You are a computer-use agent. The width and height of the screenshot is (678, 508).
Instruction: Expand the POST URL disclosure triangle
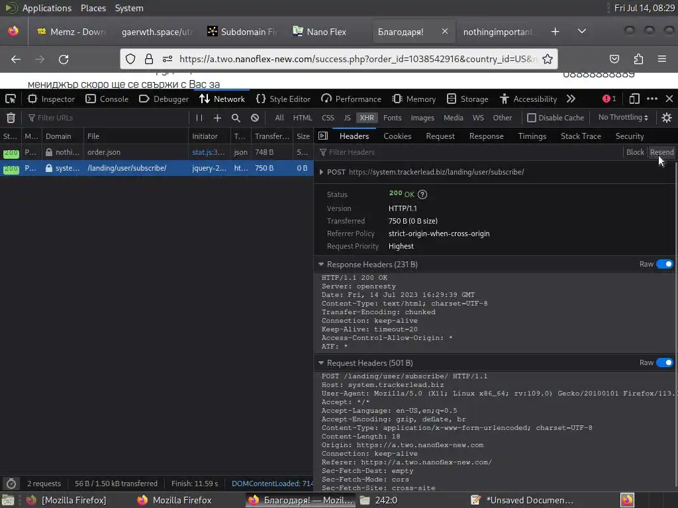(x=321, y=172)
